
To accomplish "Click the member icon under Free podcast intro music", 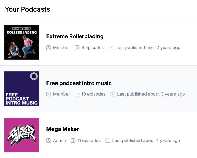I will pyautogui.click(x=49, y=94).
